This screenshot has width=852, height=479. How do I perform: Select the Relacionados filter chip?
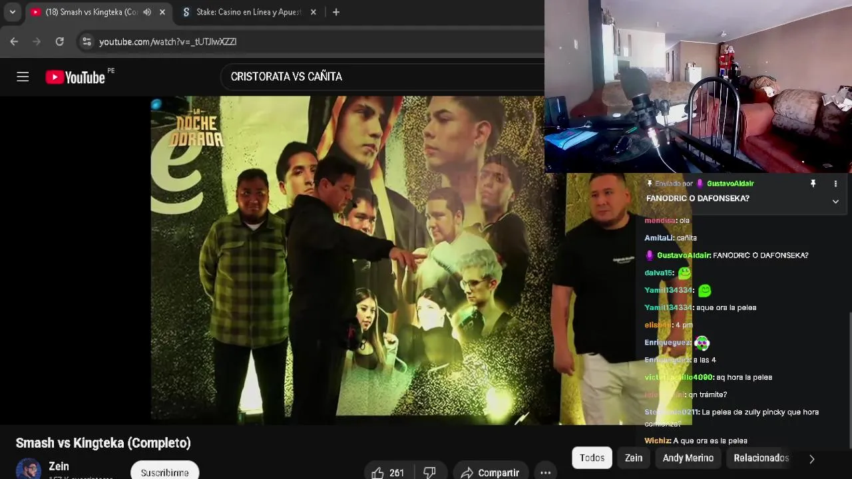pos(761,458)
